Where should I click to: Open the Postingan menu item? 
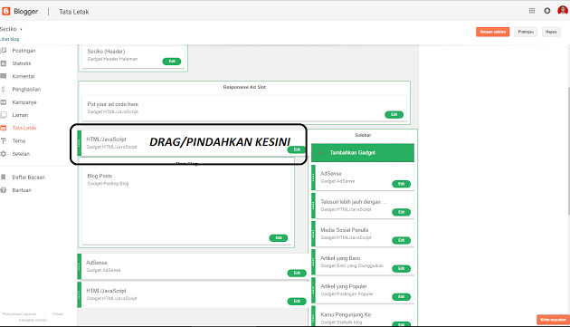(x=24, y=51)
